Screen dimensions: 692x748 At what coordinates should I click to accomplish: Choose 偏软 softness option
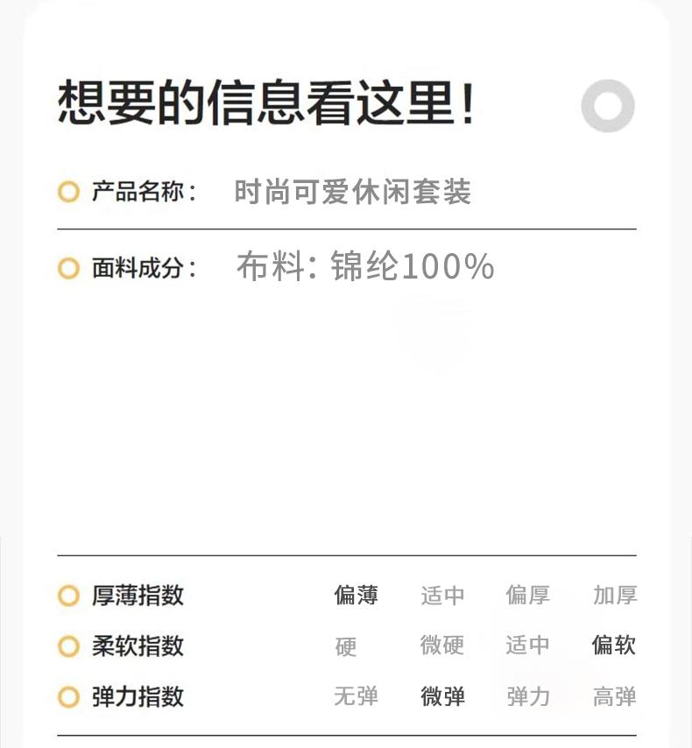click(x=614, y=646)
